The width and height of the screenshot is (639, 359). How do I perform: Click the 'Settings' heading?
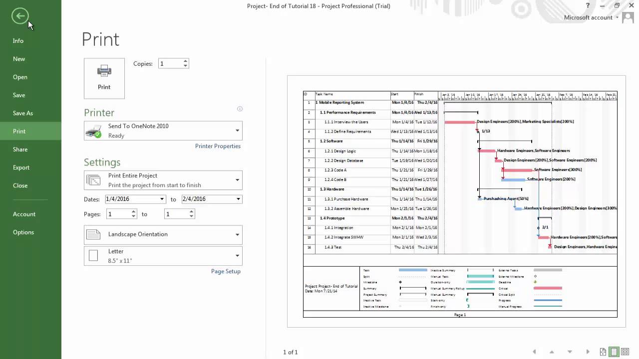(x=102, y=162)
